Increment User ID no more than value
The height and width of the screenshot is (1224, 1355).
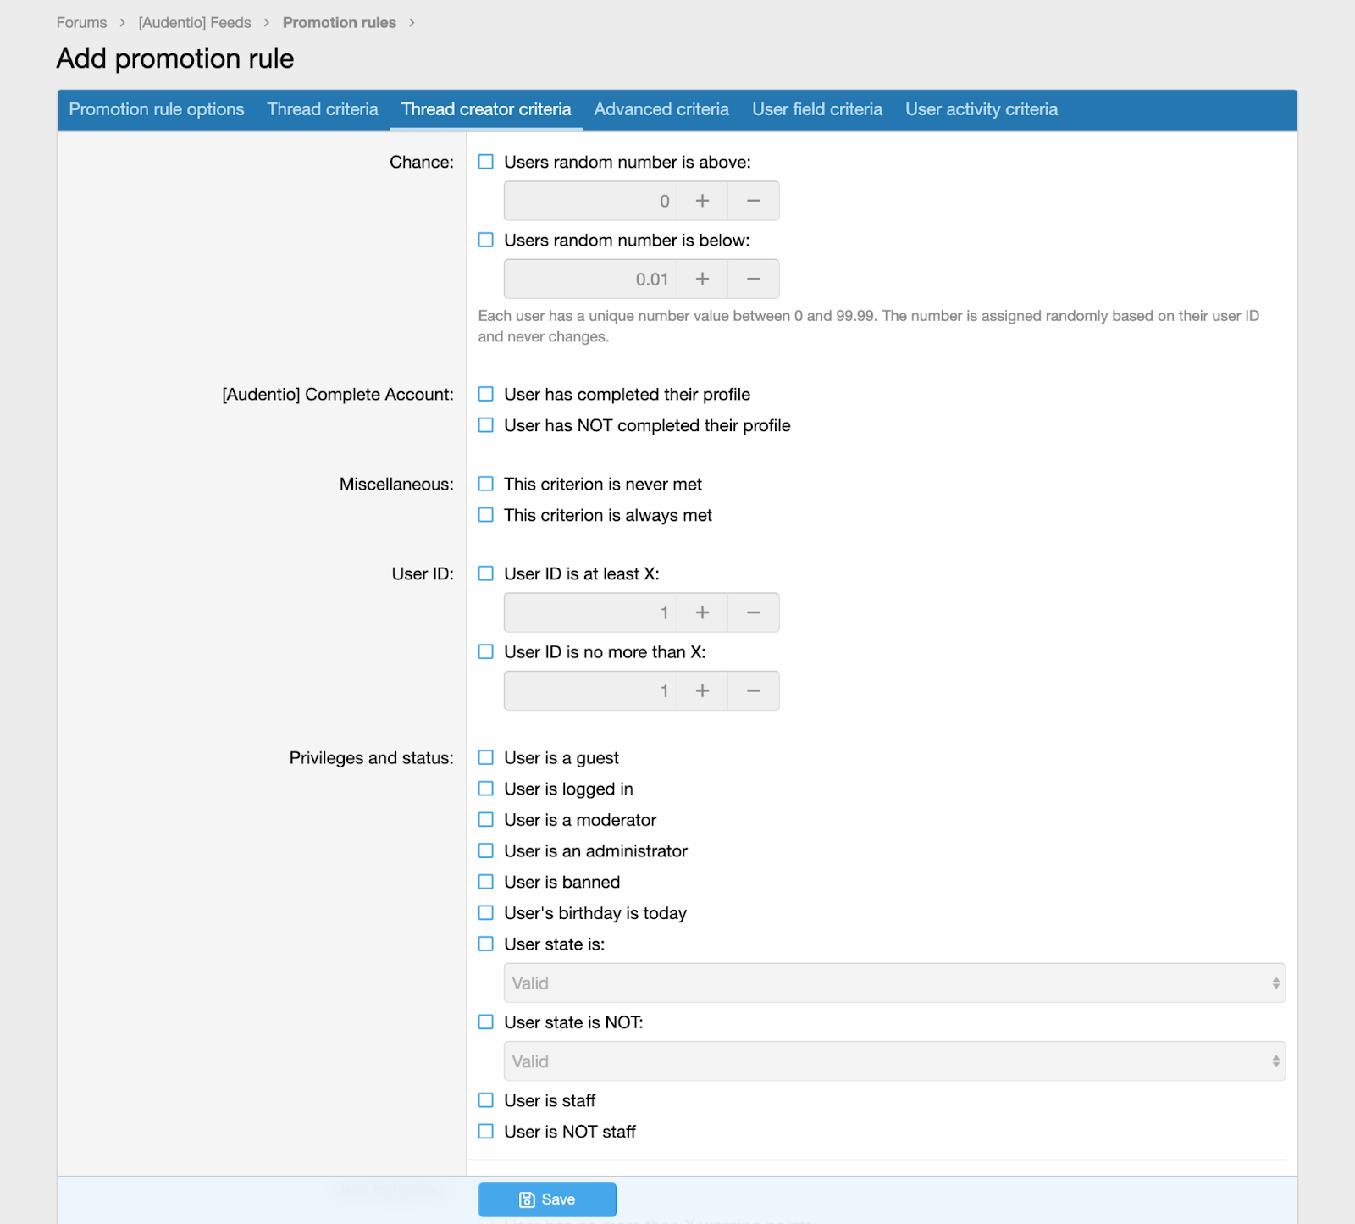[702, 690]
